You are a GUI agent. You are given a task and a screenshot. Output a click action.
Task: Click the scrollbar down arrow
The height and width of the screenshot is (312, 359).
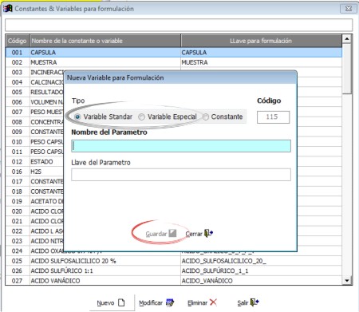point(347,280)
